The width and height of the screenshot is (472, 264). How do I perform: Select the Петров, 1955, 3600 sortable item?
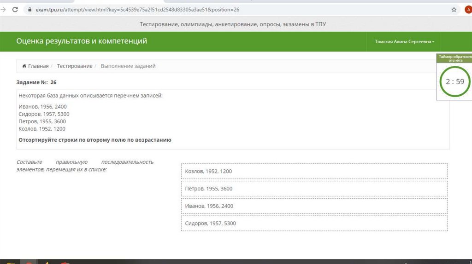[314, 189]
